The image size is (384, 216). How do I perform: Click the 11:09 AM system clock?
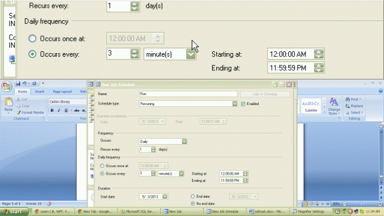(x=373, y=212)
